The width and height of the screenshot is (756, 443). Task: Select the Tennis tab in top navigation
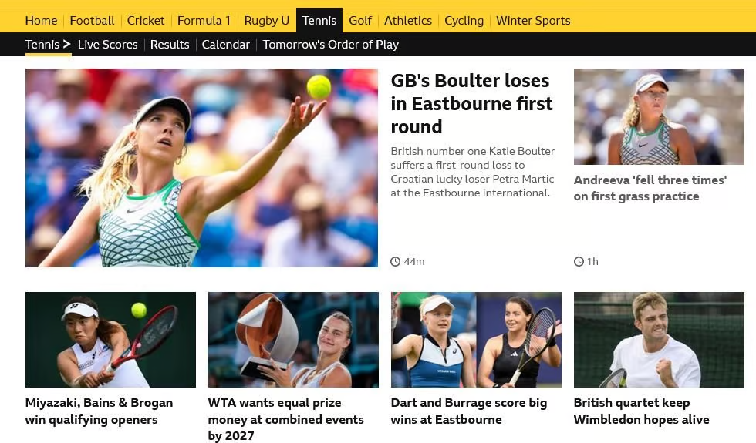tap(319, 21)
